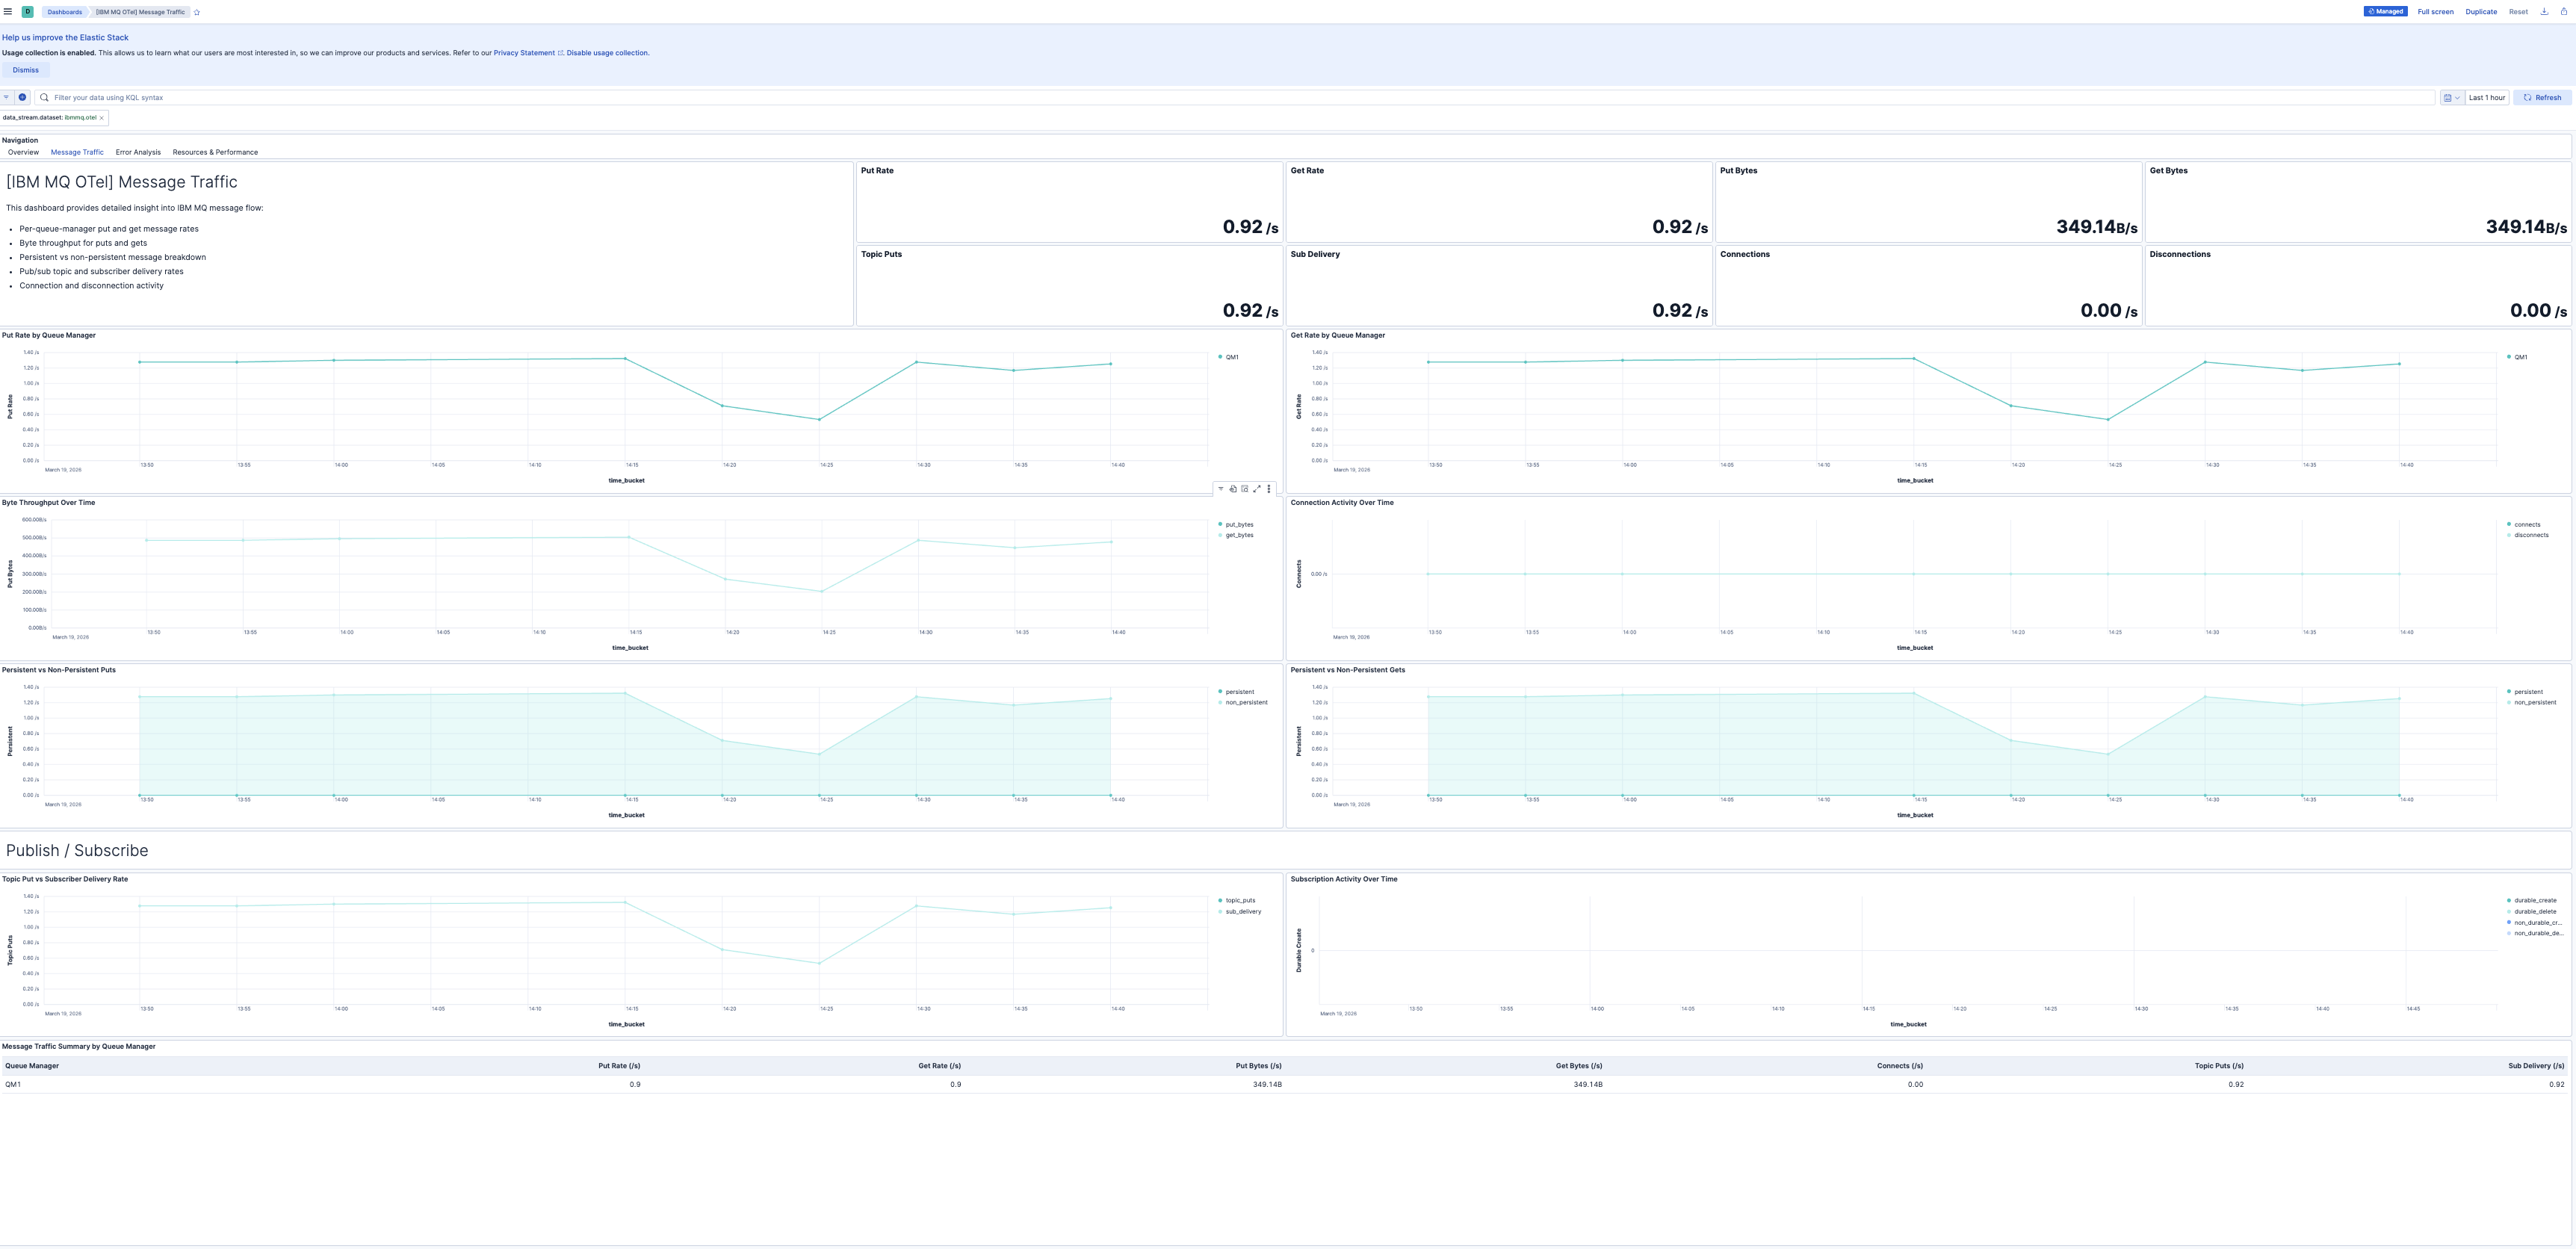Duplicate the current dashboard
This screenshot has height=1249, width=2576.
pos(2481,11)
